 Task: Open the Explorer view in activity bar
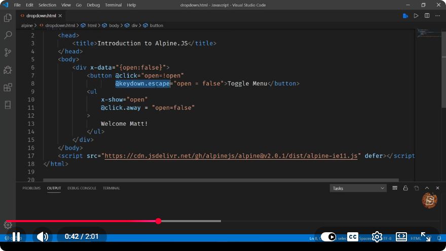(8, 18)
